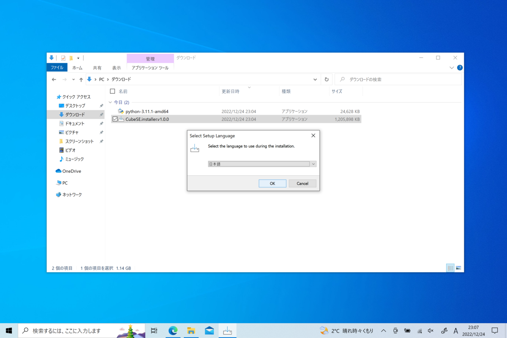Collapse the 今日 (2) group
Viewport: 507px width, 338px height.
tap(111, 102)
